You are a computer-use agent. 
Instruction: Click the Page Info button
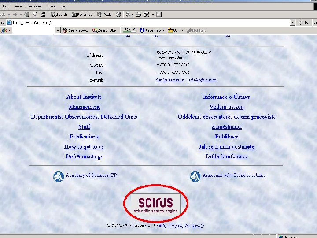tap(150, 30)
